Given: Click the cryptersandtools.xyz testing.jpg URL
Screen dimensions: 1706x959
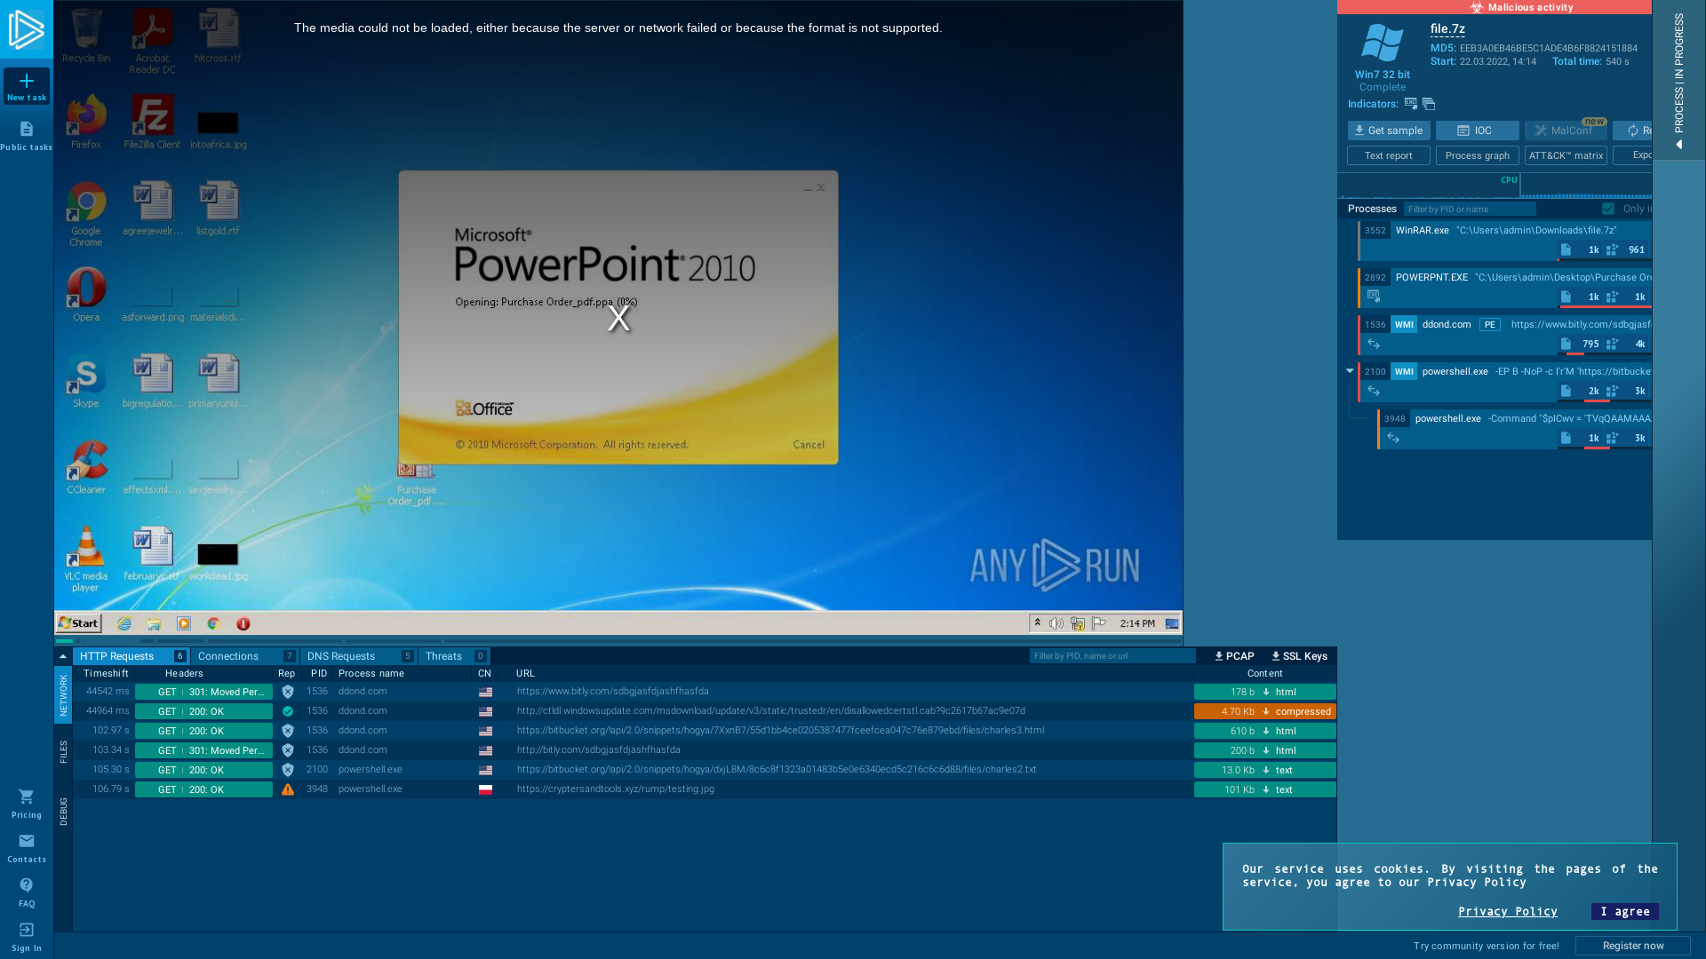Looking at the screenshot, I should click(x=616, y=789).
